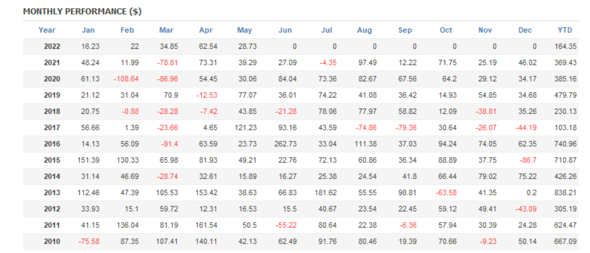Select the negative -108.64 February 2020 cell
Image resolution: width=590 pixels, height=253 pixels.
pos(126,79)
